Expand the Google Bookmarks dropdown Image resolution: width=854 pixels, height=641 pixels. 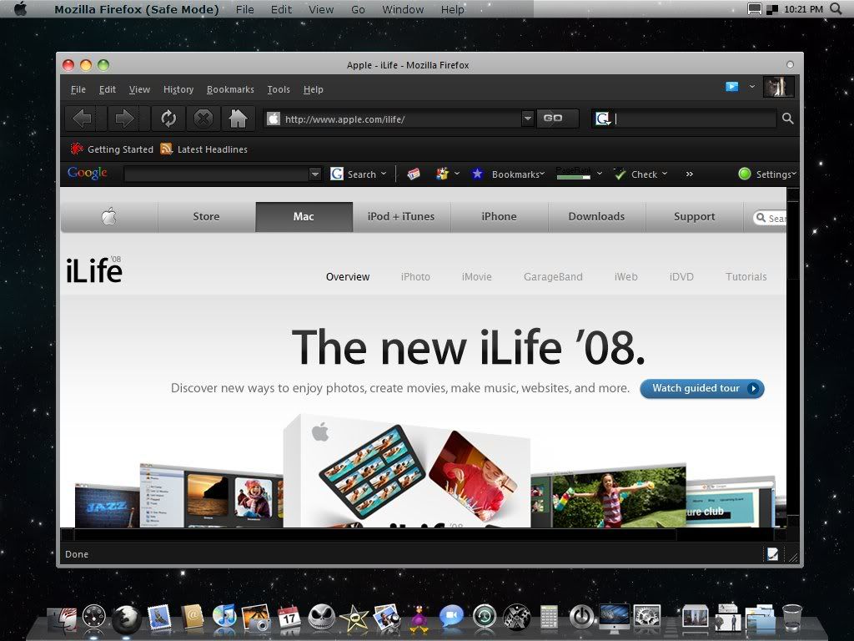pos(542,174)
